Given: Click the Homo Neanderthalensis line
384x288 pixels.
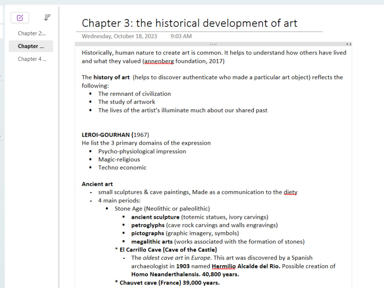Looking at the screenshot, I should (185, 274).
